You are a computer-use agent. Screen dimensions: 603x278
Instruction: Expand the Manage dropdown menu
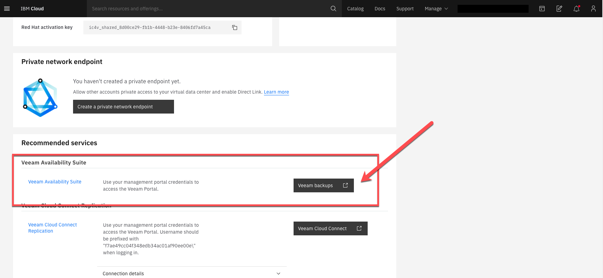pos(436,9)
